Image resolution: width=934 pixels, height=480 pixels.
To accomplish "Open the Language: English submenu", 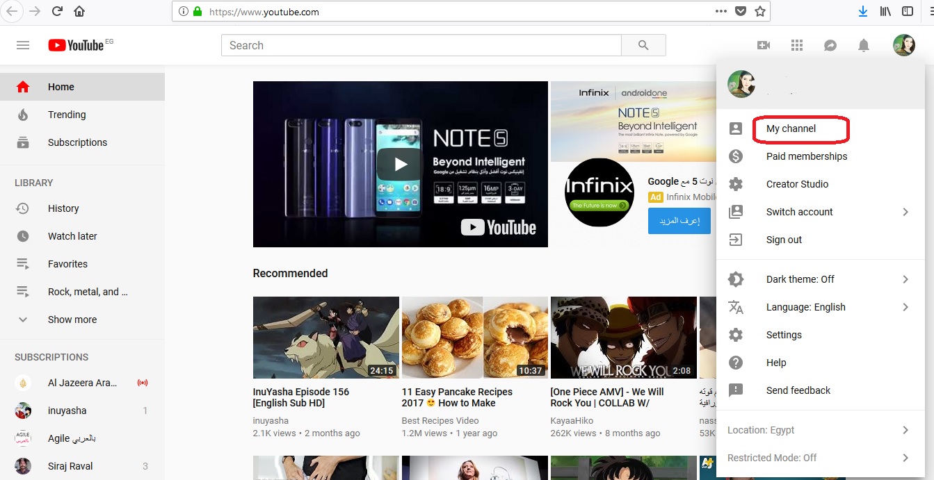I will (805, 307).
